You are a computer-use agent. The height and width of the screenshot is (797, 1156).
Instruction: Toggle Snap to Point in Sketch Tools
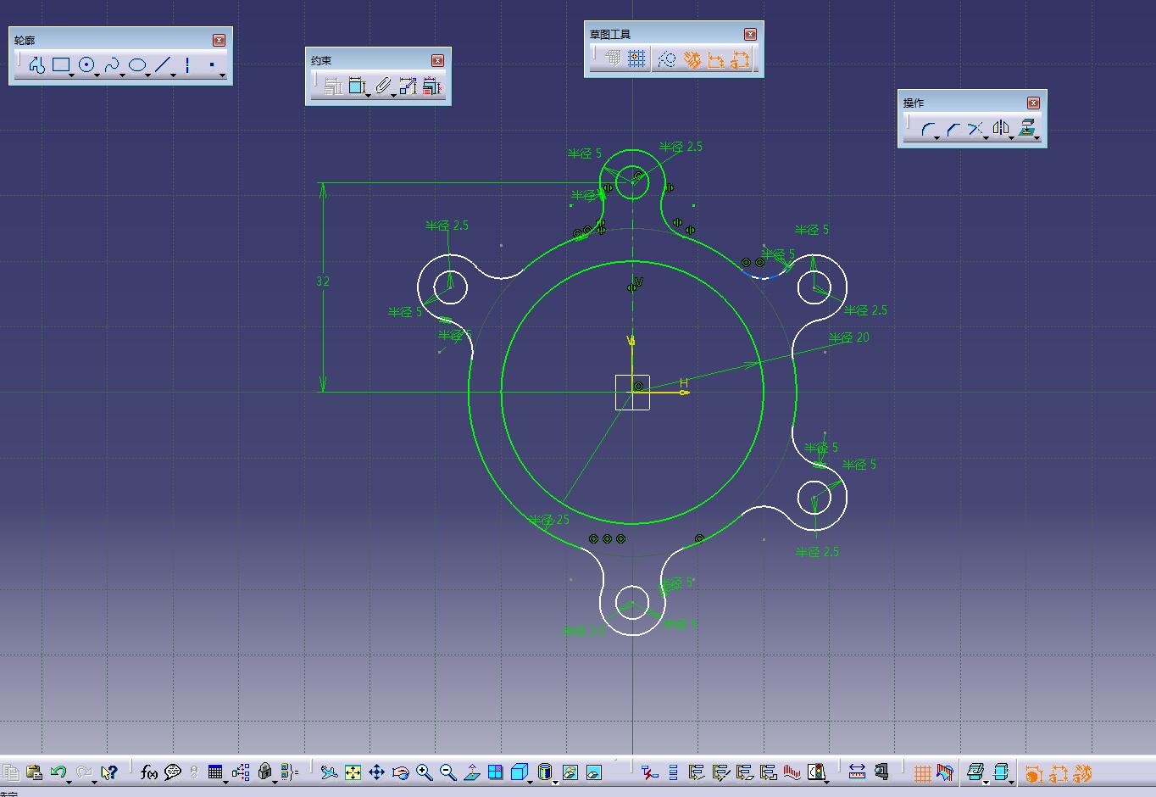[636, 59]
